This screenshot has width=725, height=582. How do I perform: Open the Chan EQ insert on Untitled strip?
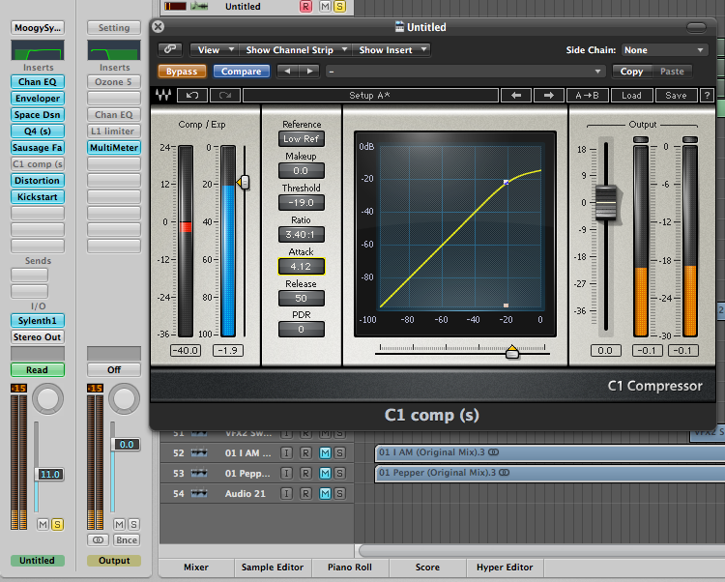(38, 82)
